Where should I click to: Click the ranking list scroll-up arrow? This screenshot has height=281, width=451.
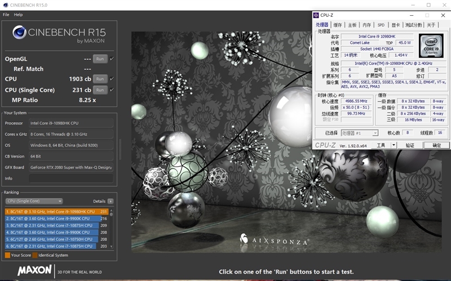tap(112, 211)
